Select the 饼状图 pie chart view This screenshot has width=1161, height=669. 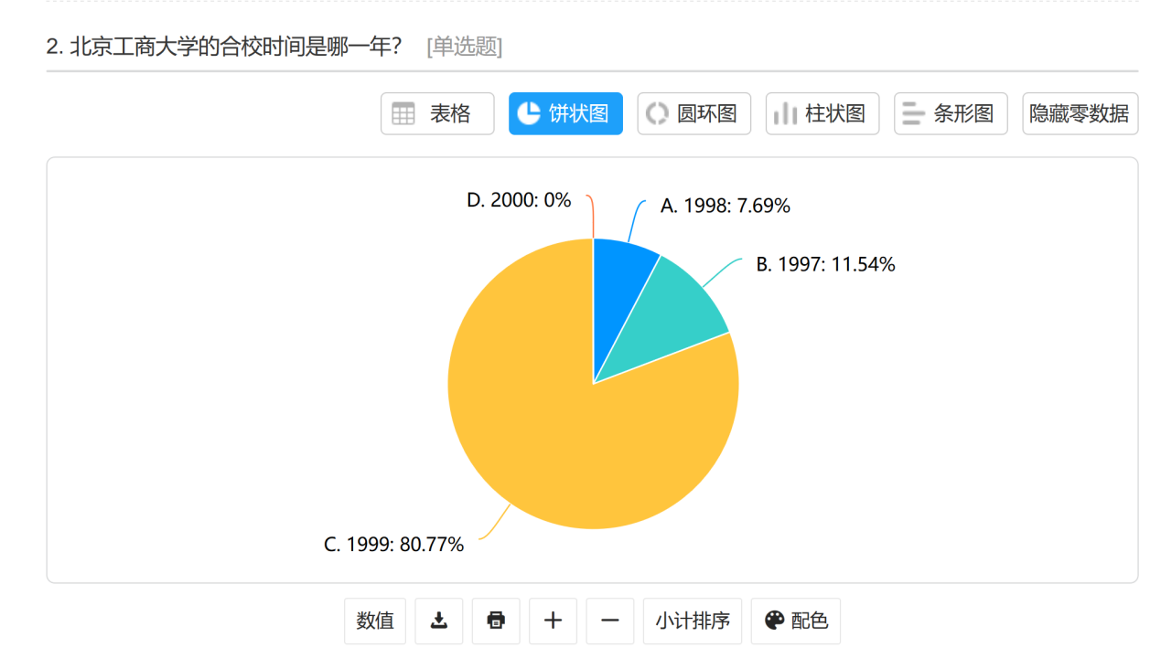click(x=565, y=113)
